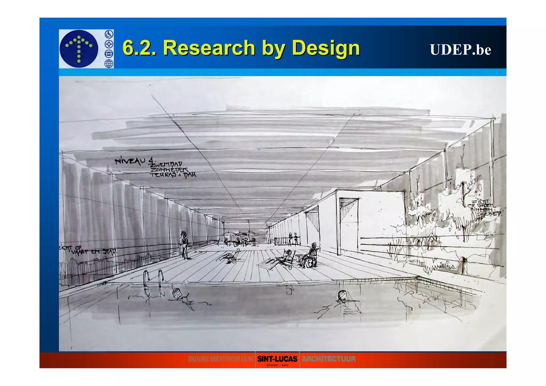Click the 'ZICHT OP VAART EN STAD' note
This screenshot has width=546, height=386.
pos(87,250)
